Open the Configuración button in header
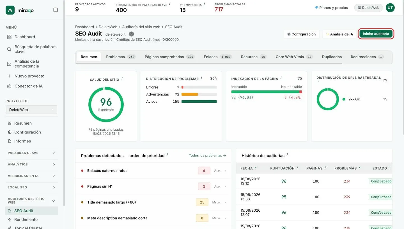404x229 pixels. (302, 34)
